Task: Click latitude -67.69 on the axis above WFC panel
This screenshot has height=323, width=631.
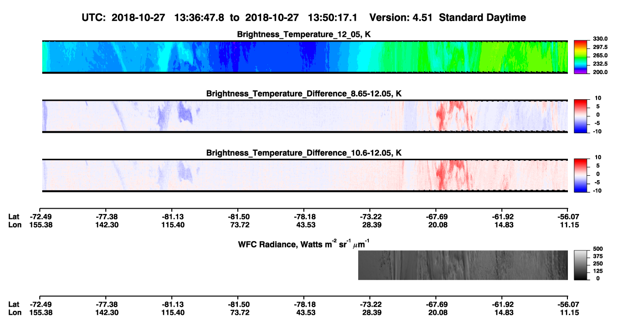Action: tap(436, 216)
